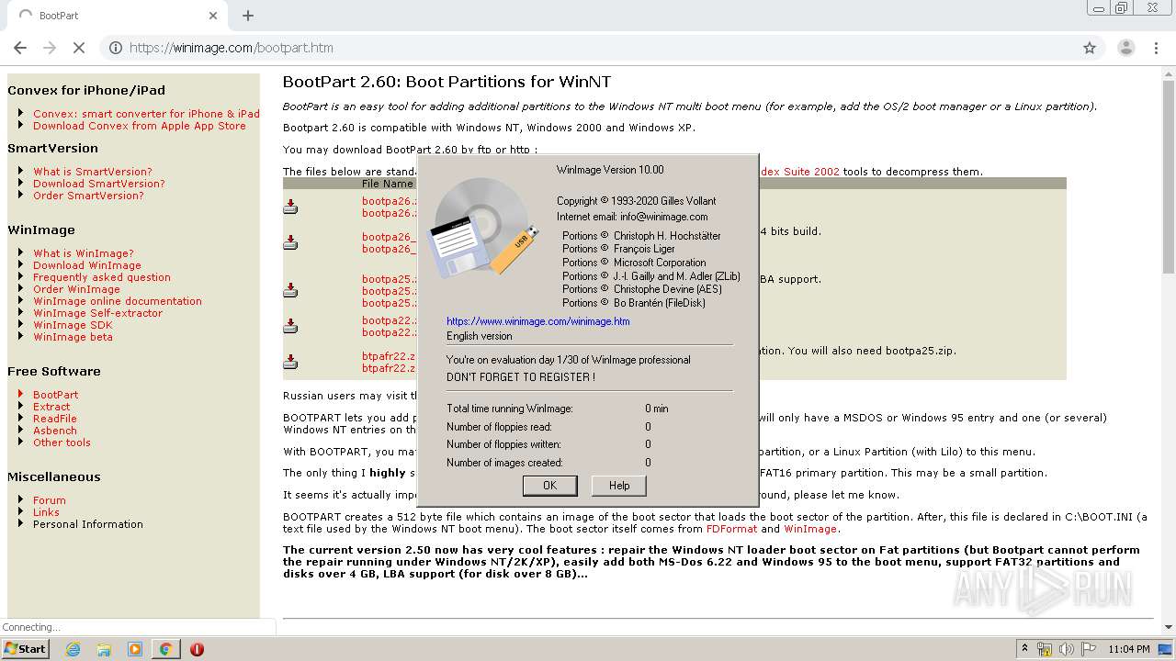Screen dimensions: 1176x661
Task: Open Asbench link in sidebar
Action: (x=55, y=431)
